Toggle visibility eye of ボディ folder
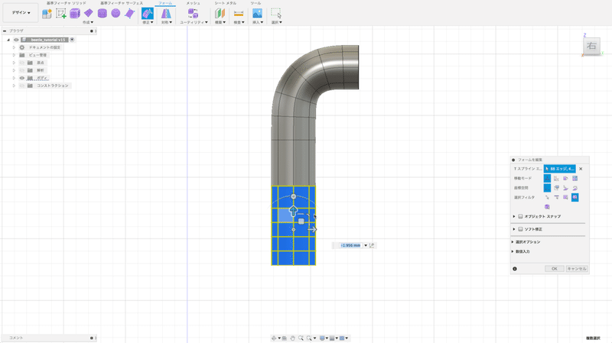The width and height of the screenshot is (612, 343). click(22, 78)
